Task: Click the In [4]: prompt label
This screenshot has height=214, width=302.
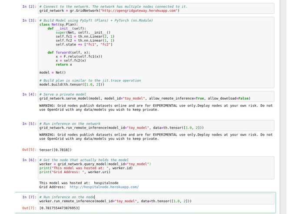Action: pos(29,94)
